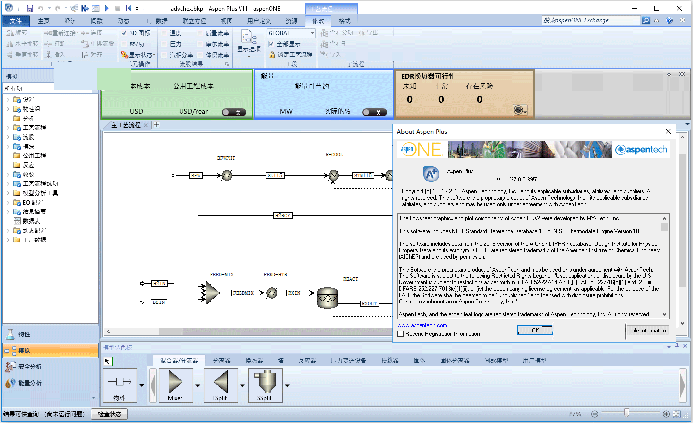This screenshot has width=693, height=423.
Task: Open the control panel icon in the quick toolbar
Action: (x=95, y=8)
